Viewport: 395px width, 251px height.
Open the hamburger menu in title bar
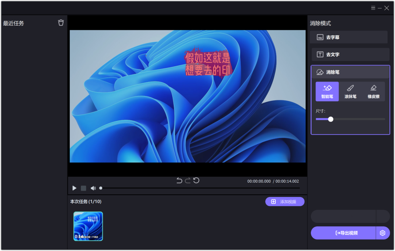click(x=373, y=8)
